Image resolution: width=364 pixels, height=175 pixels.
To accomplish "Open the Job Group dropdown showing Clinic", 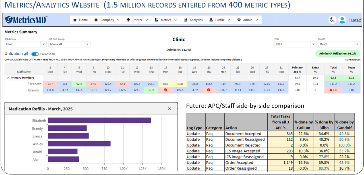I will coord(26,44).
